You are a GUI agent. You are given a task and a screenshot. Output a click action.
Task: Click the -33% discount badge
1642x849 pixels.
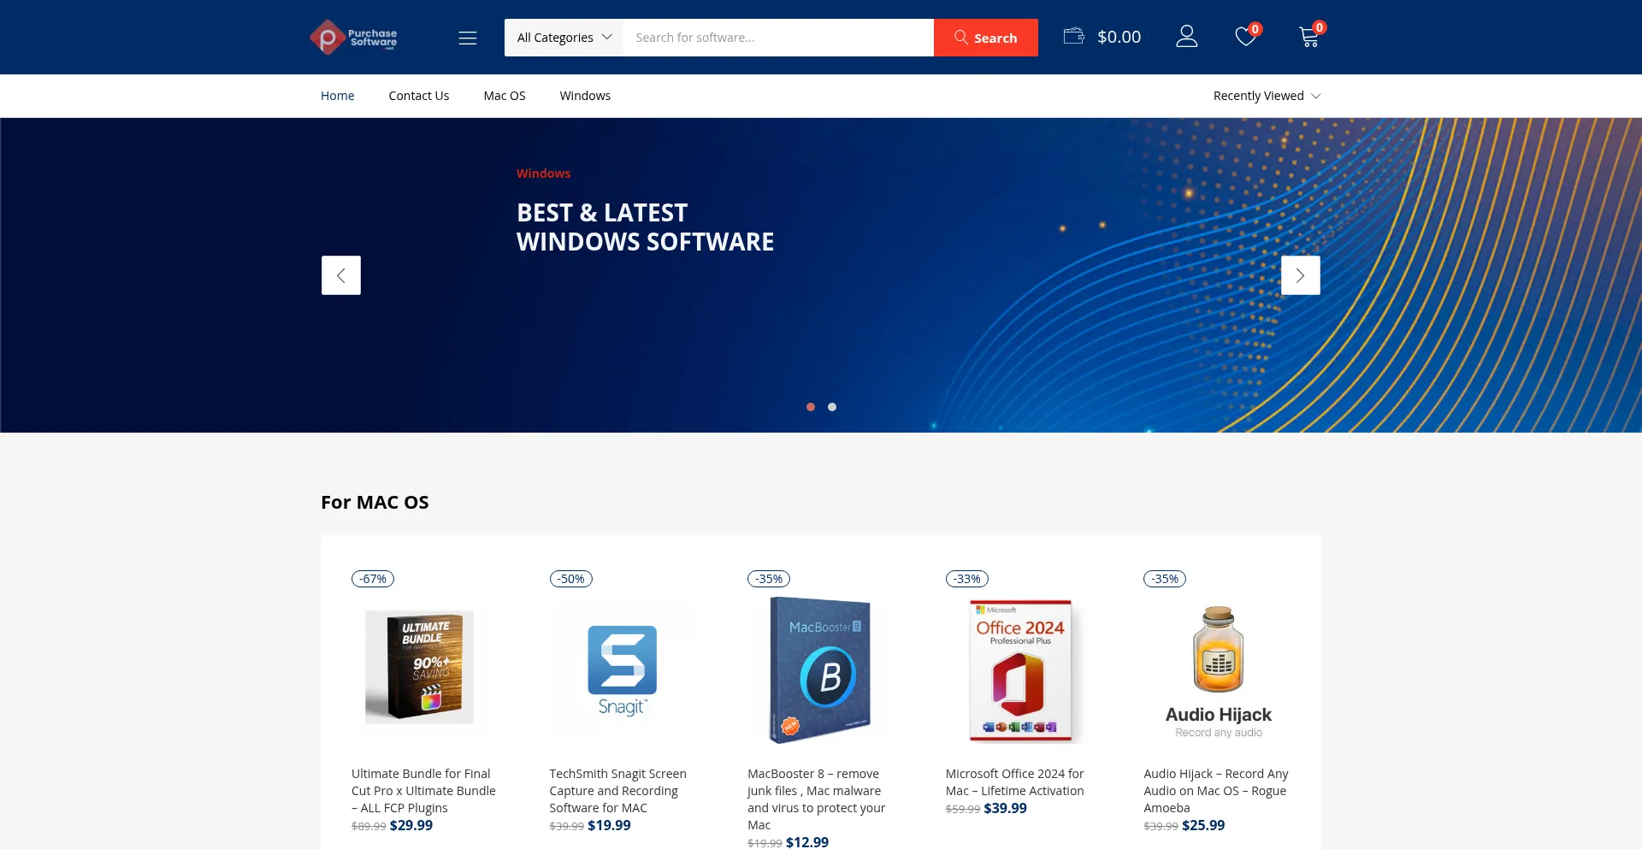[967, 579]
